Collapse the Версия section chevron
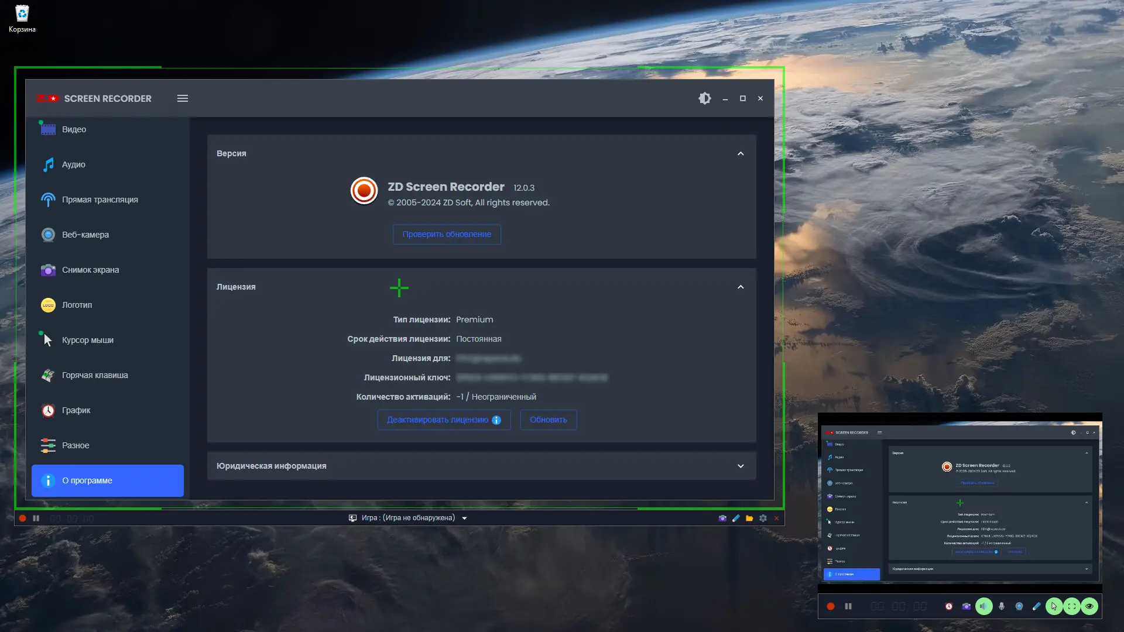Viewport: 1124px width, 632px height. (741, 153)
